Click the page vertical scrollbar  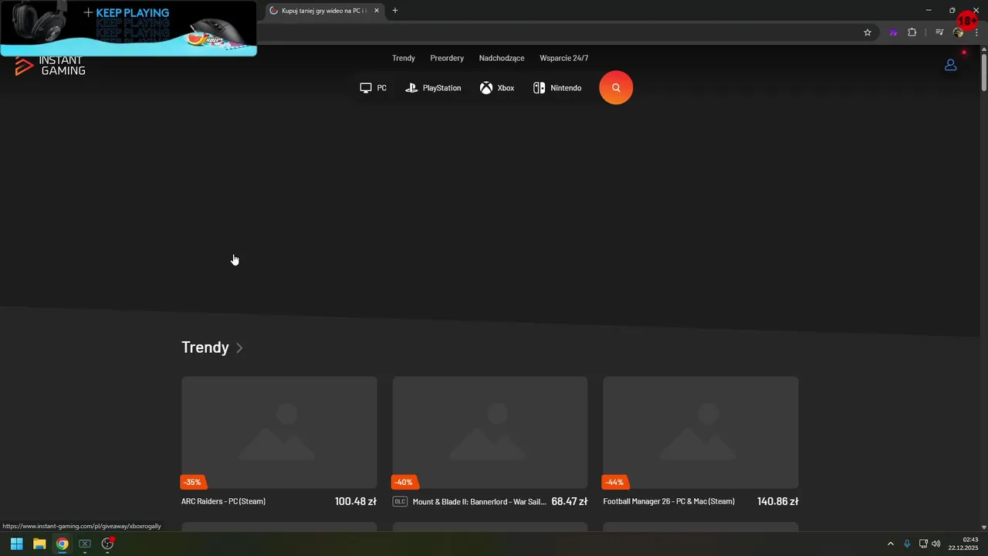click(x=983, y=73)
